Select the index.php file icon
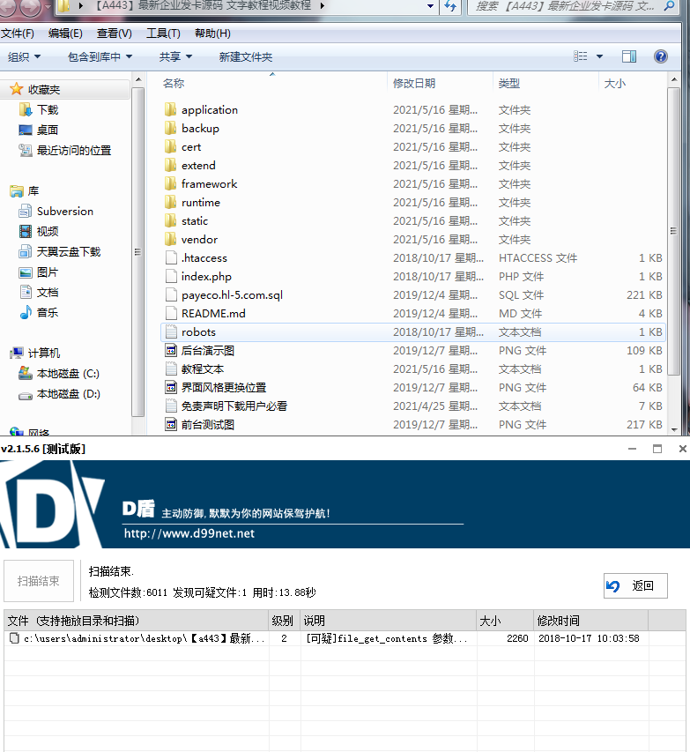 171,276
